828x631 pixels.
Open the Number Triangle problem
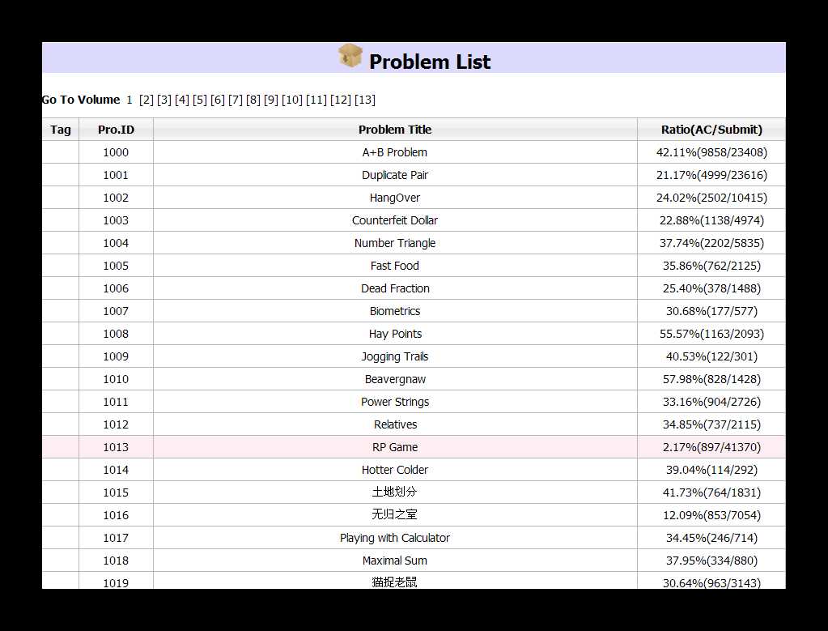(395, 243)
